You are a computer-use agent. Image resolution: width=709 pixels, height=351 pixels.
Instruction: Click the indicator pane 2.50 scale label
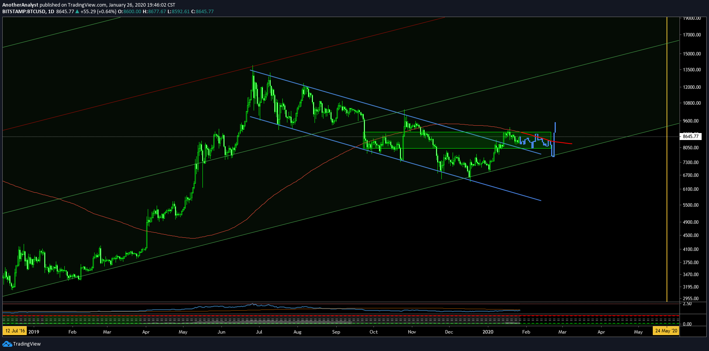687,304
